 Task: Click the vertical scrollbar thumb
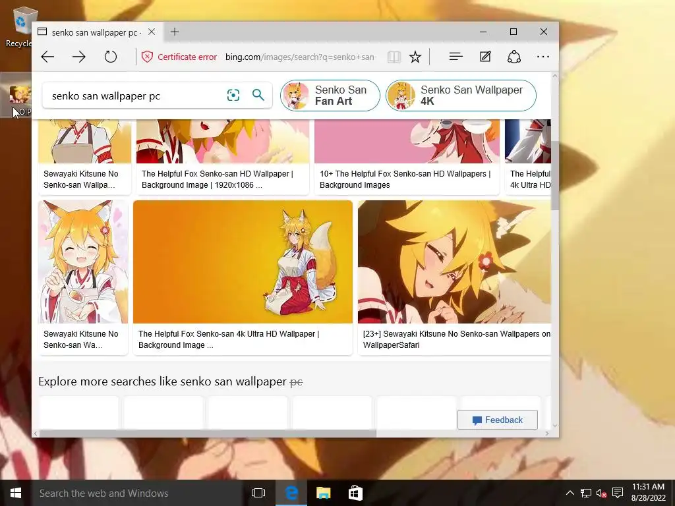click(x=554, y=175)
